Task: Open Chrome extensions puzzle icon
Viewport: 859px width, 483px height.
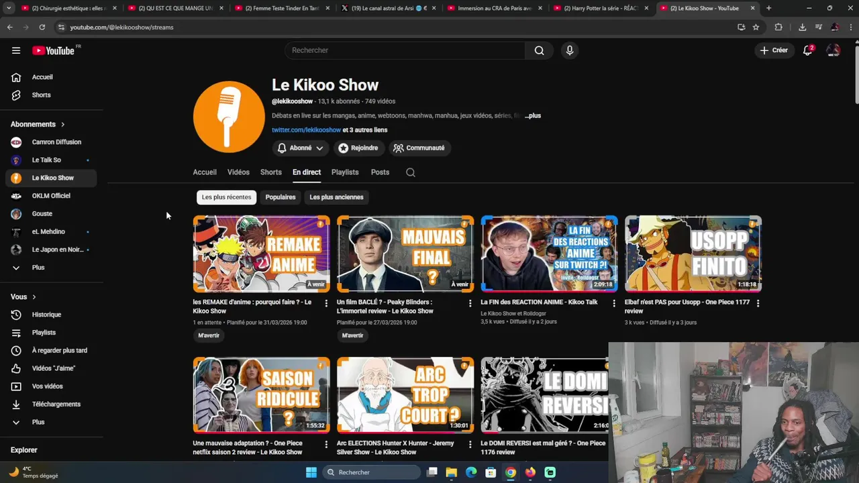Action: point(778,27)
